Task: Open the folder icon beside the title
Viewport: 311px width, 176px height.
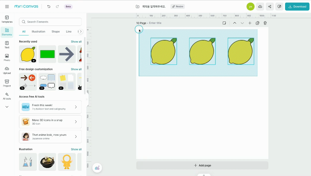Action: pyautogui.click(x=137, y=7)
